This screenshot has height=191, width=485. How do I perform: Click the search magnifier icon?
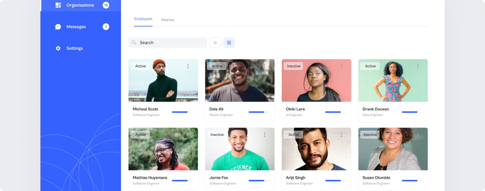pos(134,43)
